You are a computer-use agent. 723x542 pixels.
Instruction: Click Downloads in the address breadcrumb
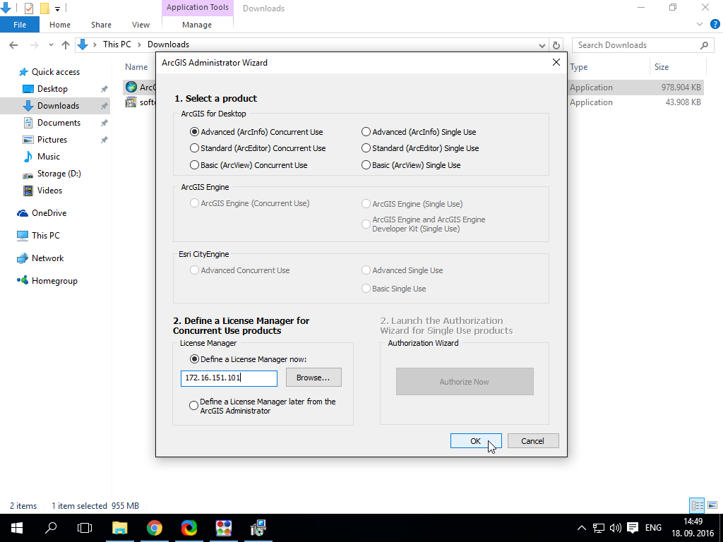pyautogui.click(x=168, y=44)
